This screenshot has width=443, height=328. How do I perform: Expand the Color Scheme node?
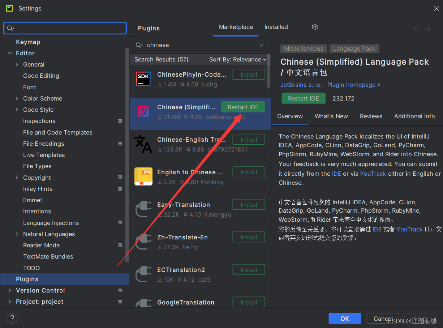(x=17, y=98)
